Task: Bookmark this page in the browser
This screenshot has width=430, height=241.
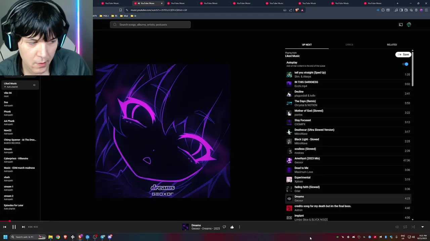Action: [x=121, y=10]
